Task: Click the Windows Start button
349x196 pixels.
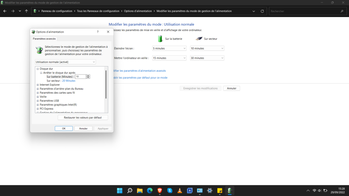Action: point(120,190)
